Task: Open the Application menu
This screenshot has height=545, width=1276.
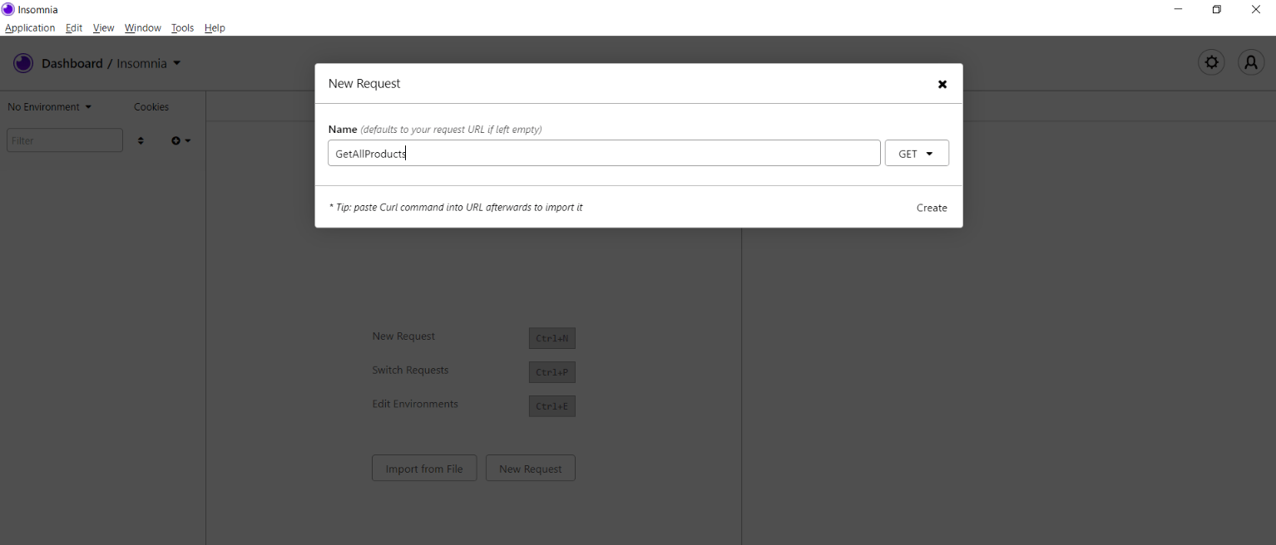Action: (x=30, y=27)
